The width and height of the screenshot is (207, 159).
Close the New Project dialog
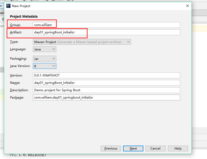click(188, 6)
